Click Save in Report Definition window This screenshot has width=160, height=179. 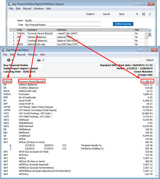(122, 14)
